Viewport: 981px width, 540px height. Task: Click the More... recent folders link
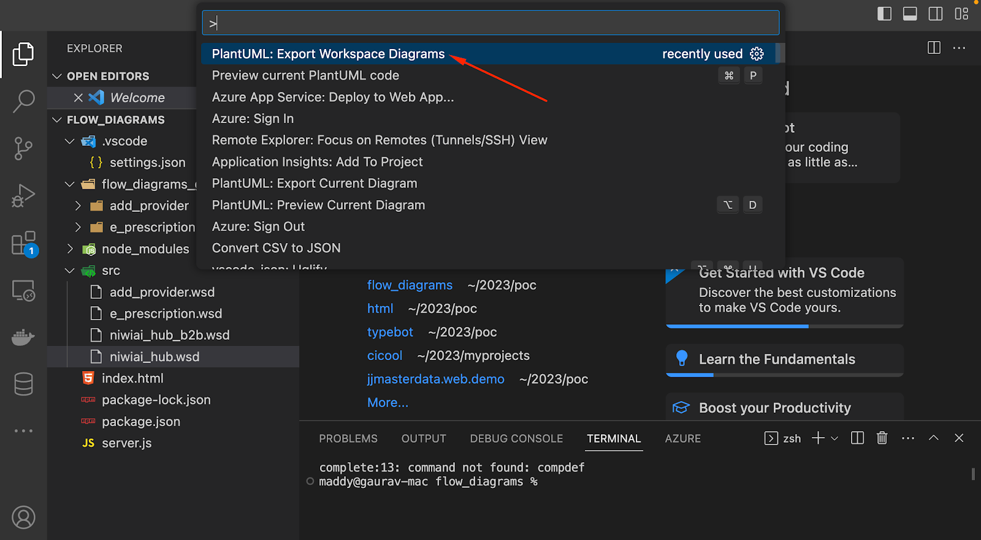pyautogui.click(x=387, y=402)
